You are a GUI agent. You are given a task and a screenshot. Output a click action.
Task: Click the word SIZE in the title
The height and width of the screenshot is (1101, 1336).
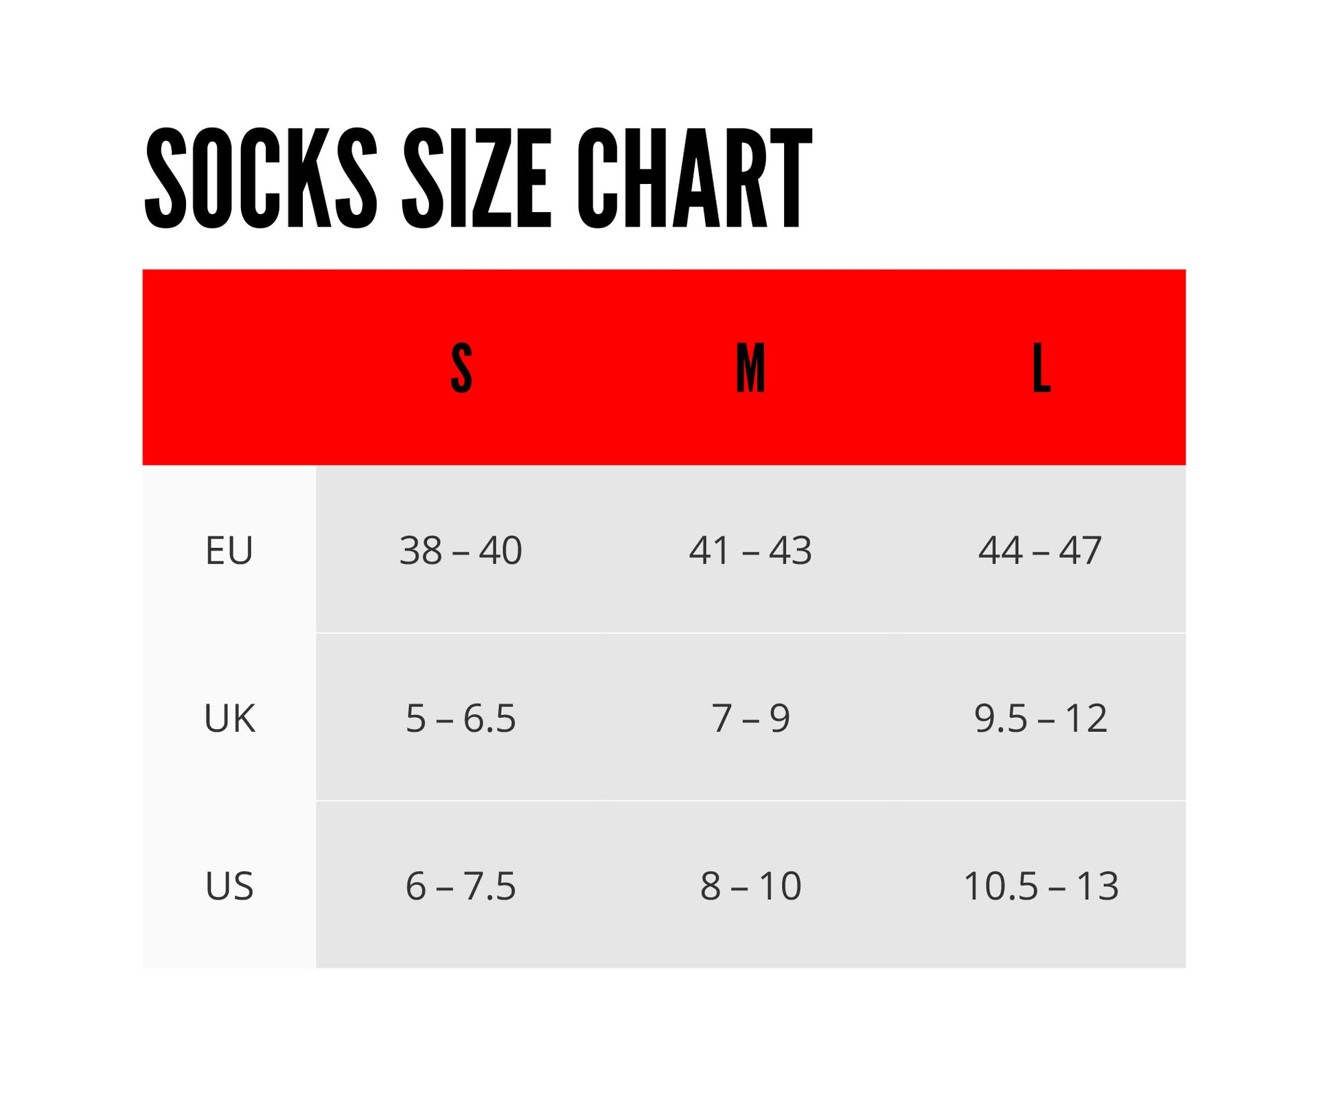click(476, 178)
